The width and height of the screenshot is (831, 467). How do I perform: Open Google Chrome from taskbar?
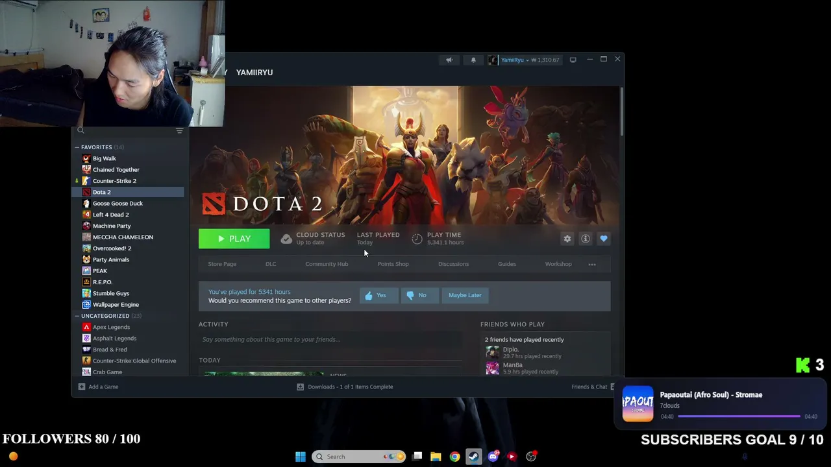(x=454, y=457)
